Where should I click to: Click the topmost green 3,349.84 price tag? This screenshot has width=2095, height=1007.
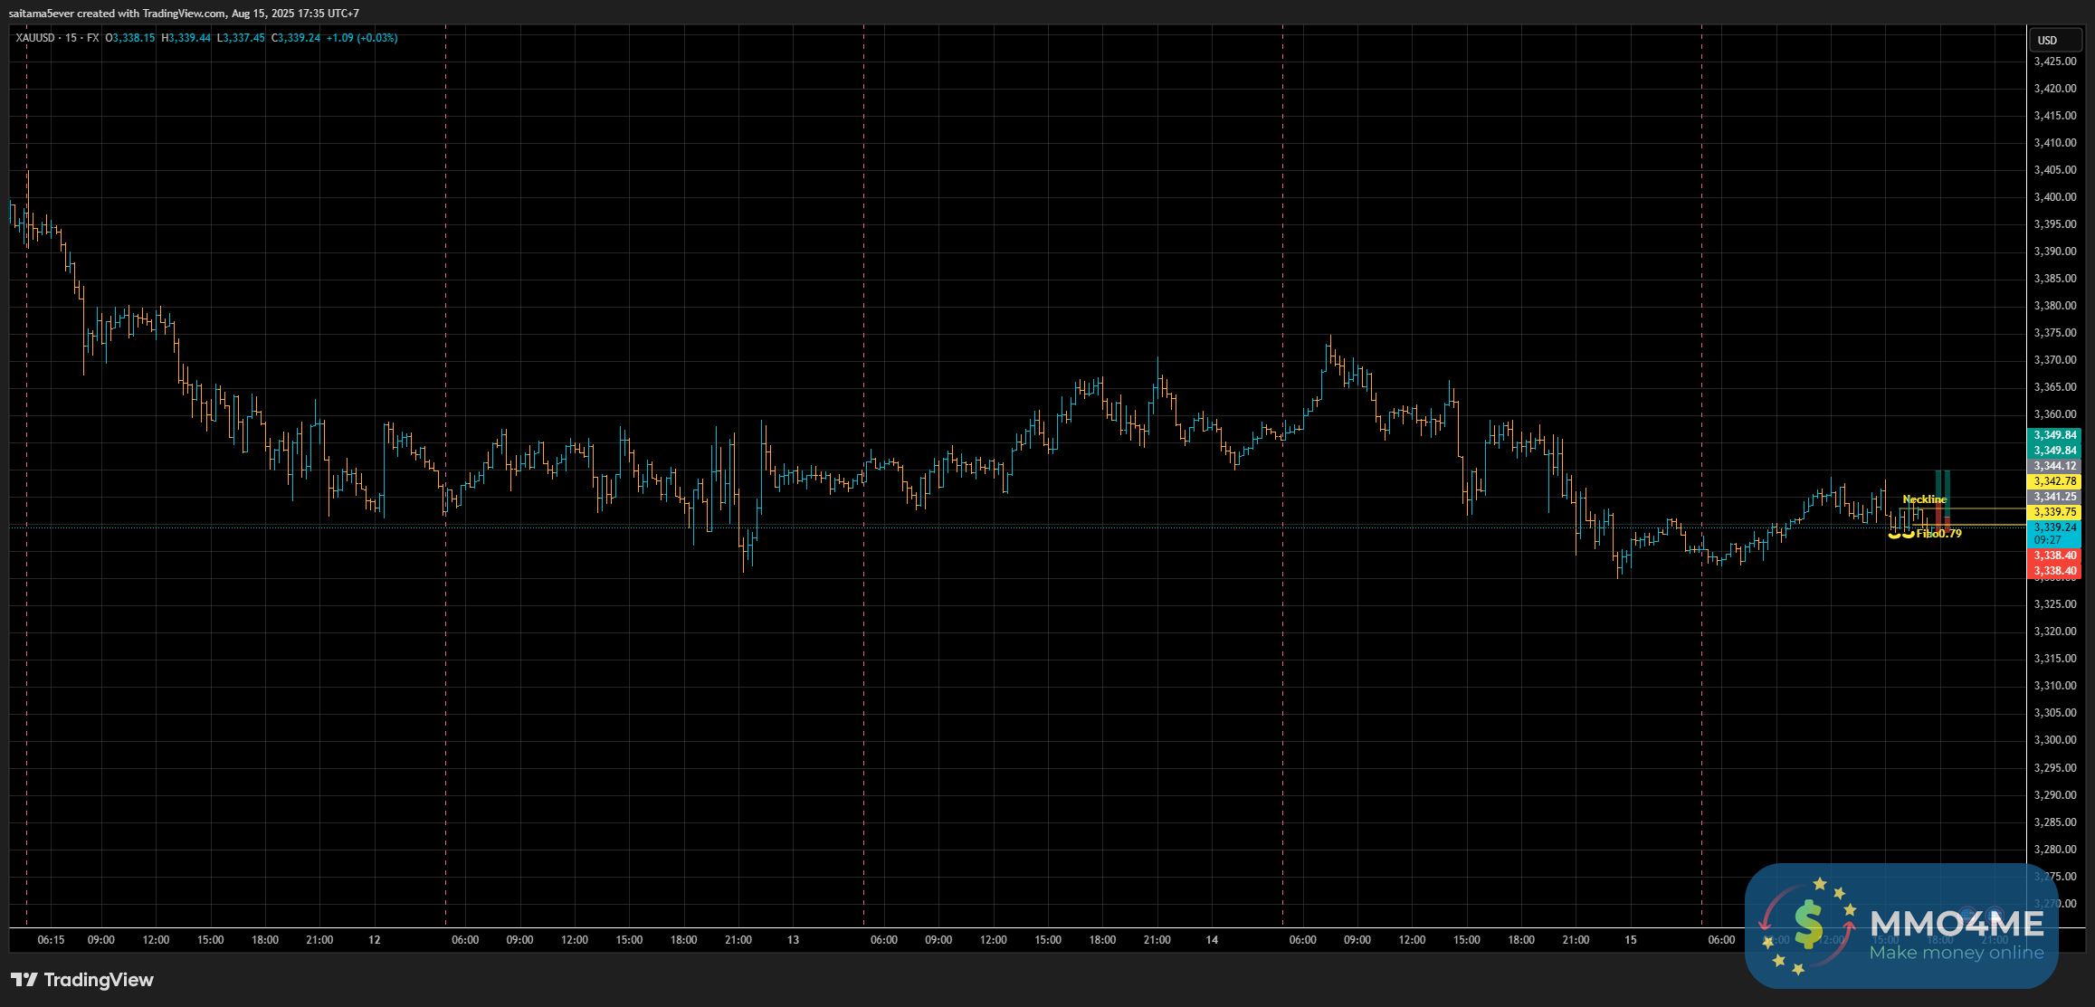tap(2054, 435)
